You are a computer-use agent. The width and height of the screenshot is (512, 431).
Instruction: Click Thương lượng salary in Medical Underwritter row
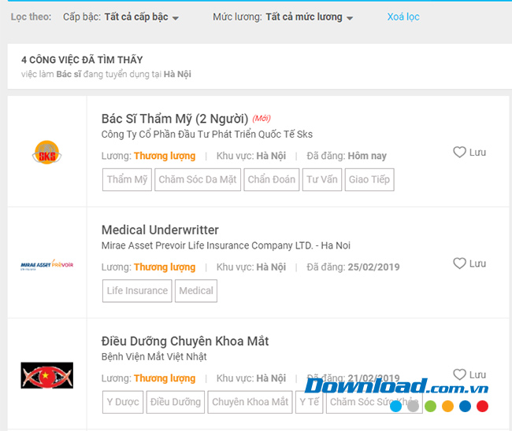(x=165, y=267)
